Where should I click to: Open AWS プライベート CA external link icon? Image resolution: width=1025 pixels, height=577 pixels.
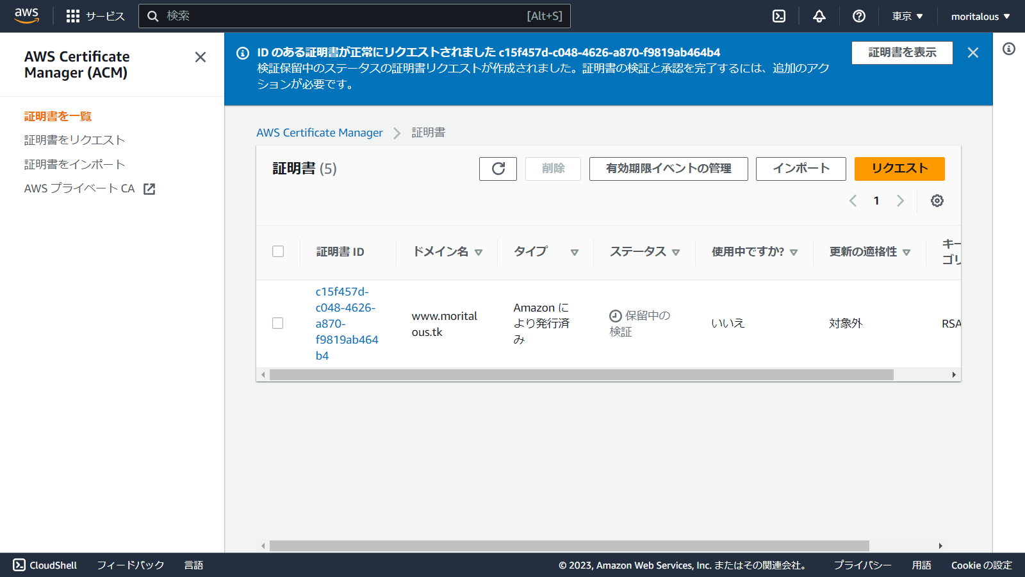[149, 188]
